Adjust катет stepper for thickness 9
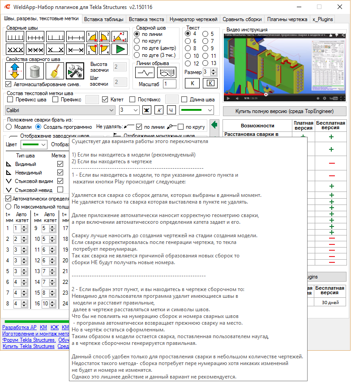This screenshot has width=351, height=383. pyautogui.click(x=52, y=229)
